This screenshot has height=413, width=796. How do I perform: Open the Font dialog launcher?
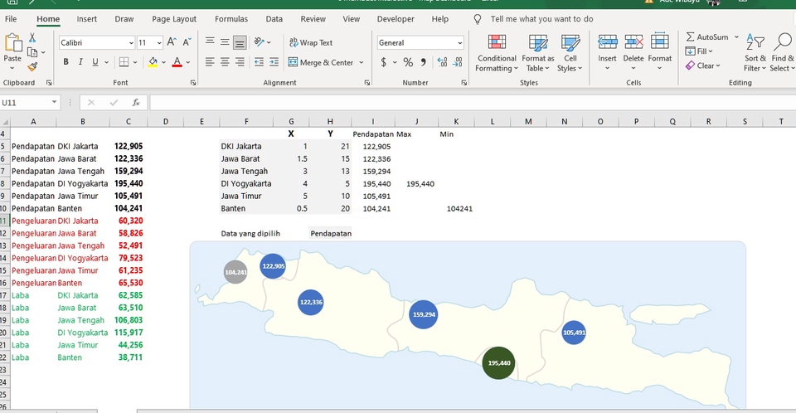click(193, 82)
